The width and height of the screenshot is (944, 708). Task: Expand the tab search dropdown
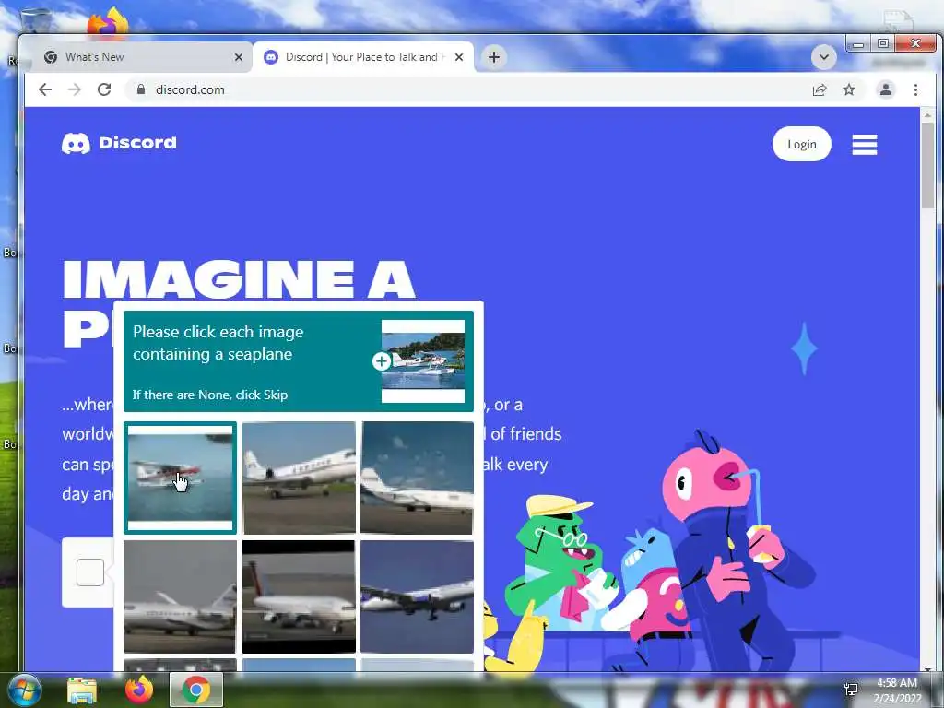pos(823,57)
